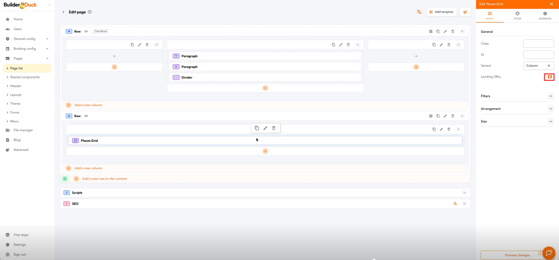Image resolution: width=559 pixels, height=260 pixels.
Task: Expand the Filters section
Action: click(x=550, y=96)
